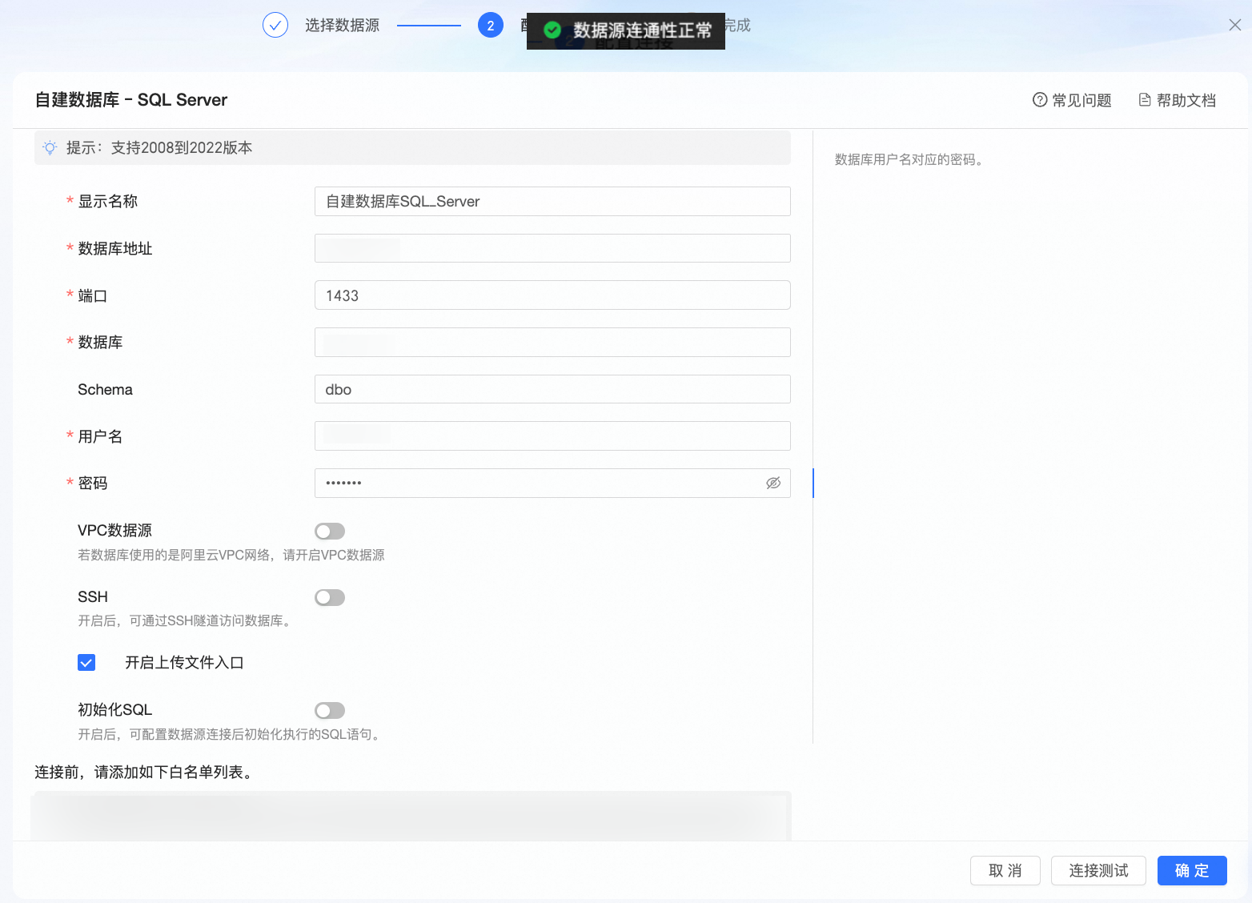The height and width of the screenshot is (903, 1252).
Task: Click the whitelist list box
Action: point(411,816)
